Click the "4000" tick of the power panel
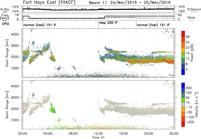The image size is (201, 139). [x=15, y=34]
